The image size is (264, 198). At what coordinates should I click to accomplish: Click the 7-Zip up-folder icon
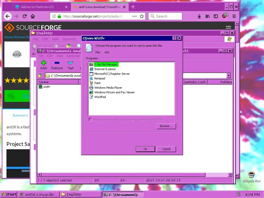point(40,76)
